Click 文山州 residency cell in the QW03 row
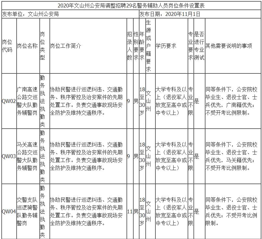The width and height of the screenshot is (262, 239). pyautogui.click(x=151, y=156)
